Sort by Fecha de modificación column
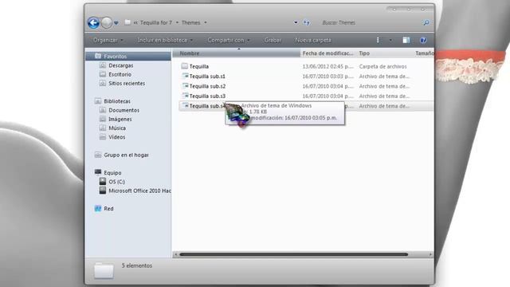 point(328,53)
